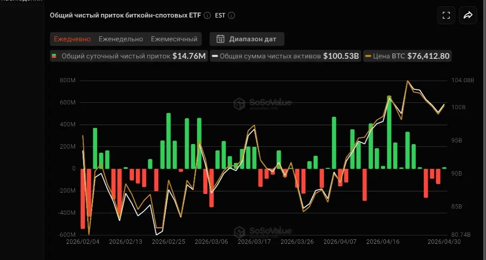Open the Диапазон дат date range picker
Viewport: 486px width, 260px height.
point(247,39)
